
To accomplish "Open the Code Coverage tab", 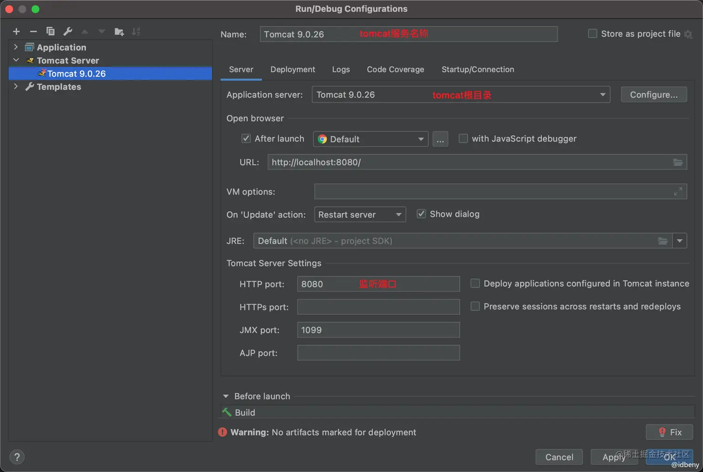I will (395, 69).
